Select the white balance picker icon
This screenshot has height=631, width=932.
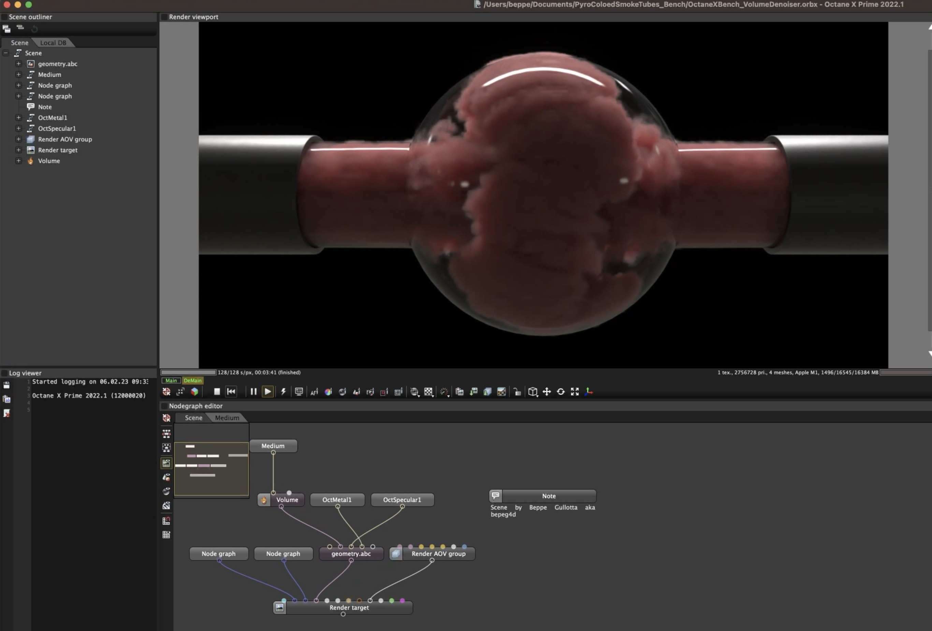pyautogui.click(x=328, y=392)
